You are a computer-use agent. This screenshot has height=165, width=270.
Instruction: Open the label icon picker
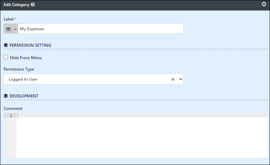click(x=11, y=29)
